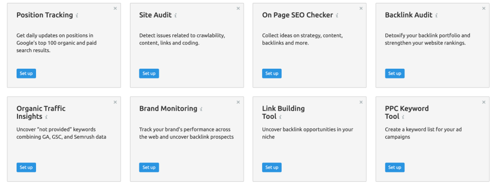Open the Brand Monitoring info icon
The width and height of the screenshot is (492, 188).
coord(201,109)
